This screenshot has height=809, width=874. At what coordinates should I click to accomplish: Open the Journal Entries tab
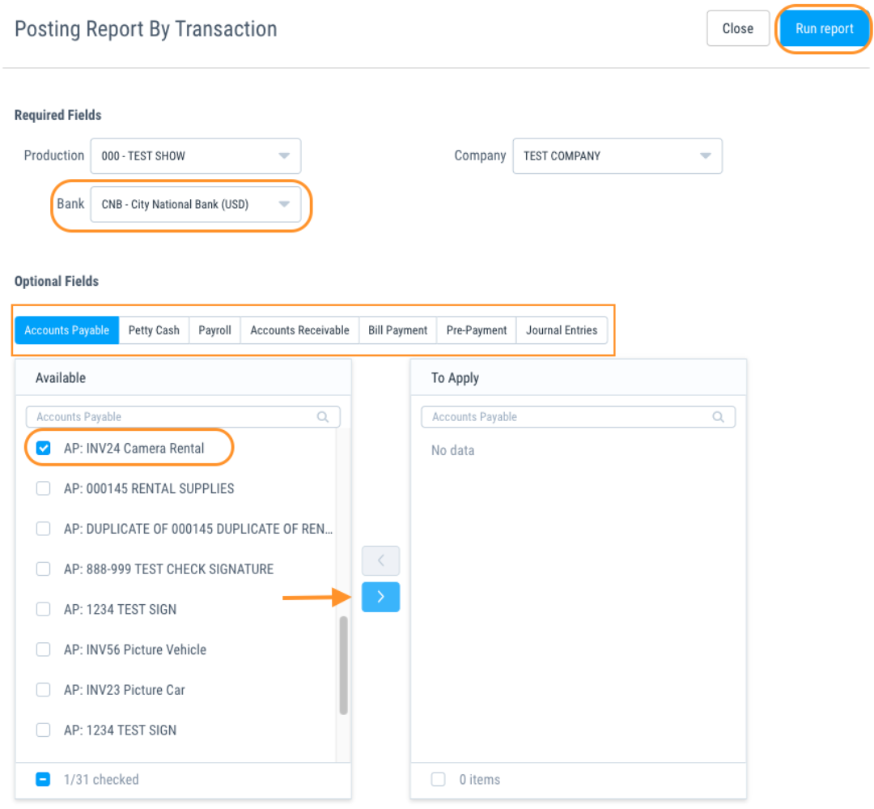562,330
